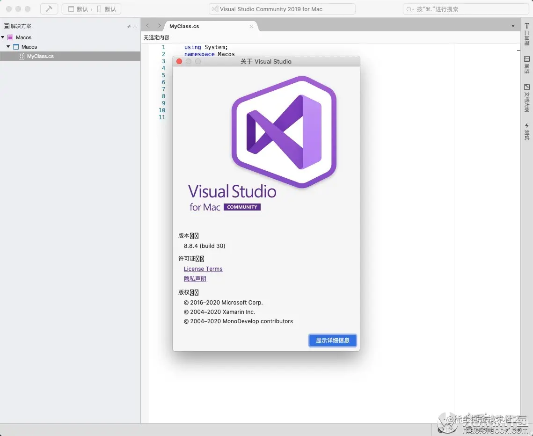Click the search field in the toolbar
The image size is (533, 436).
[x=466, y=9]
